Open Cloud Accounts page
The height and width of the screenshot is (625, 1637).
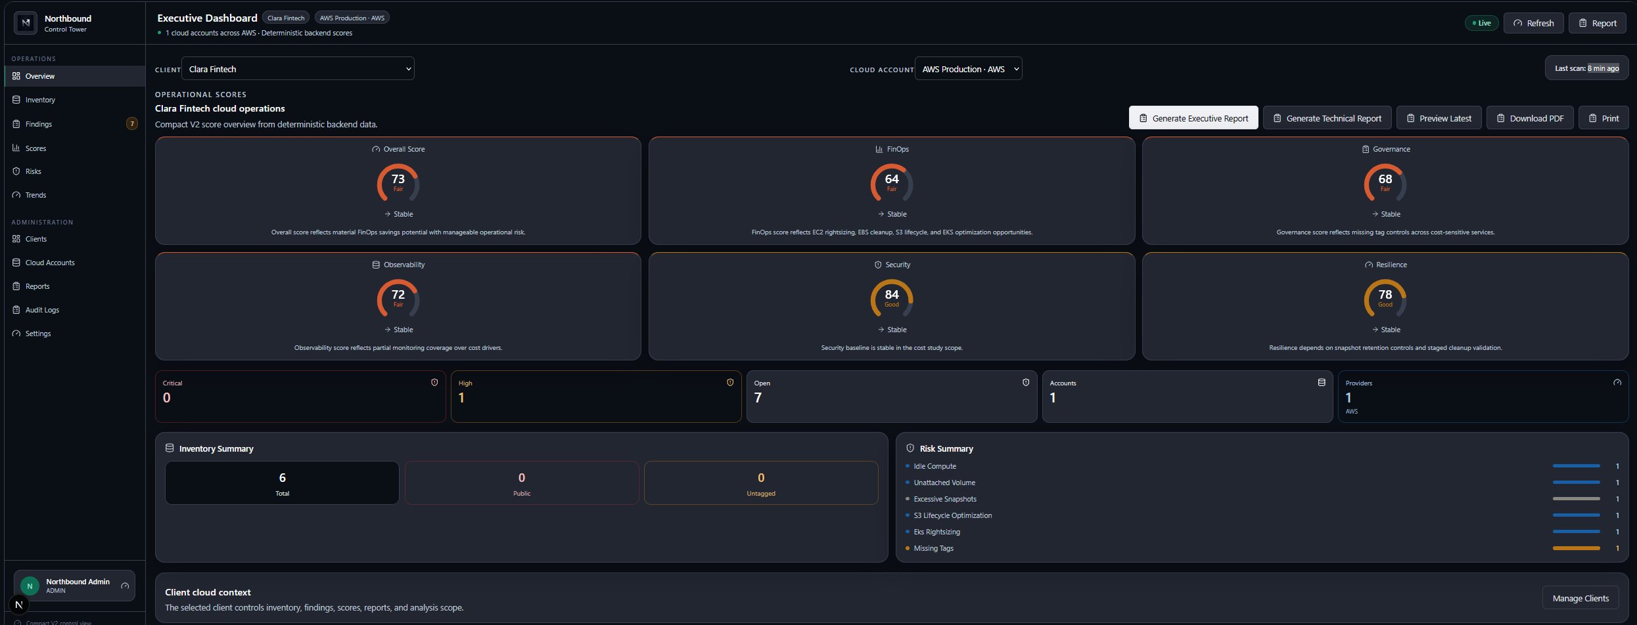(x=74, y=263)
